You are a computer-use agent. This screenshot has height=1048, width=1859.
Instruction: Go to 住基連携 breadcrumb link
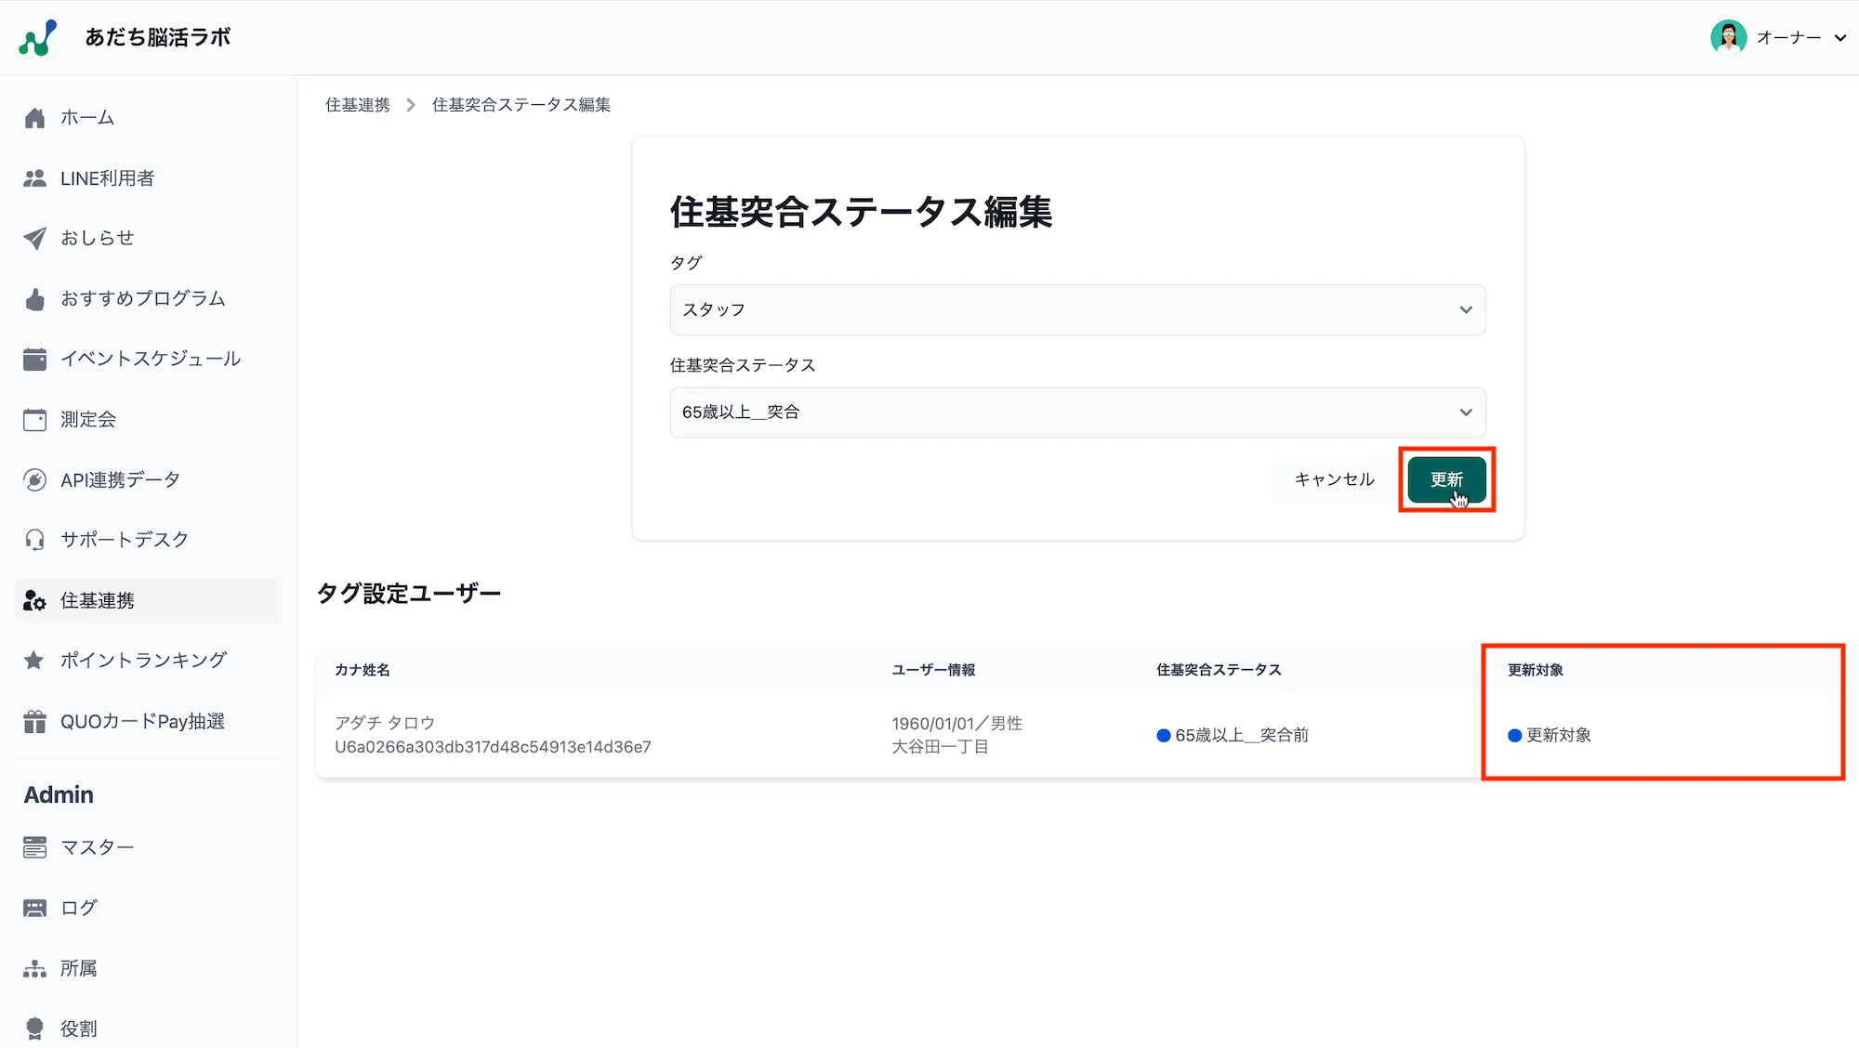coord(358,105)
